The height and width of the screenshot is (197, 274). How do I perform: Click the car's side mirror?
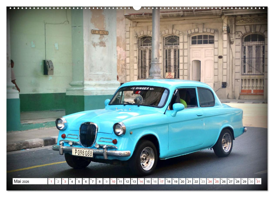[x=179, y=107]
